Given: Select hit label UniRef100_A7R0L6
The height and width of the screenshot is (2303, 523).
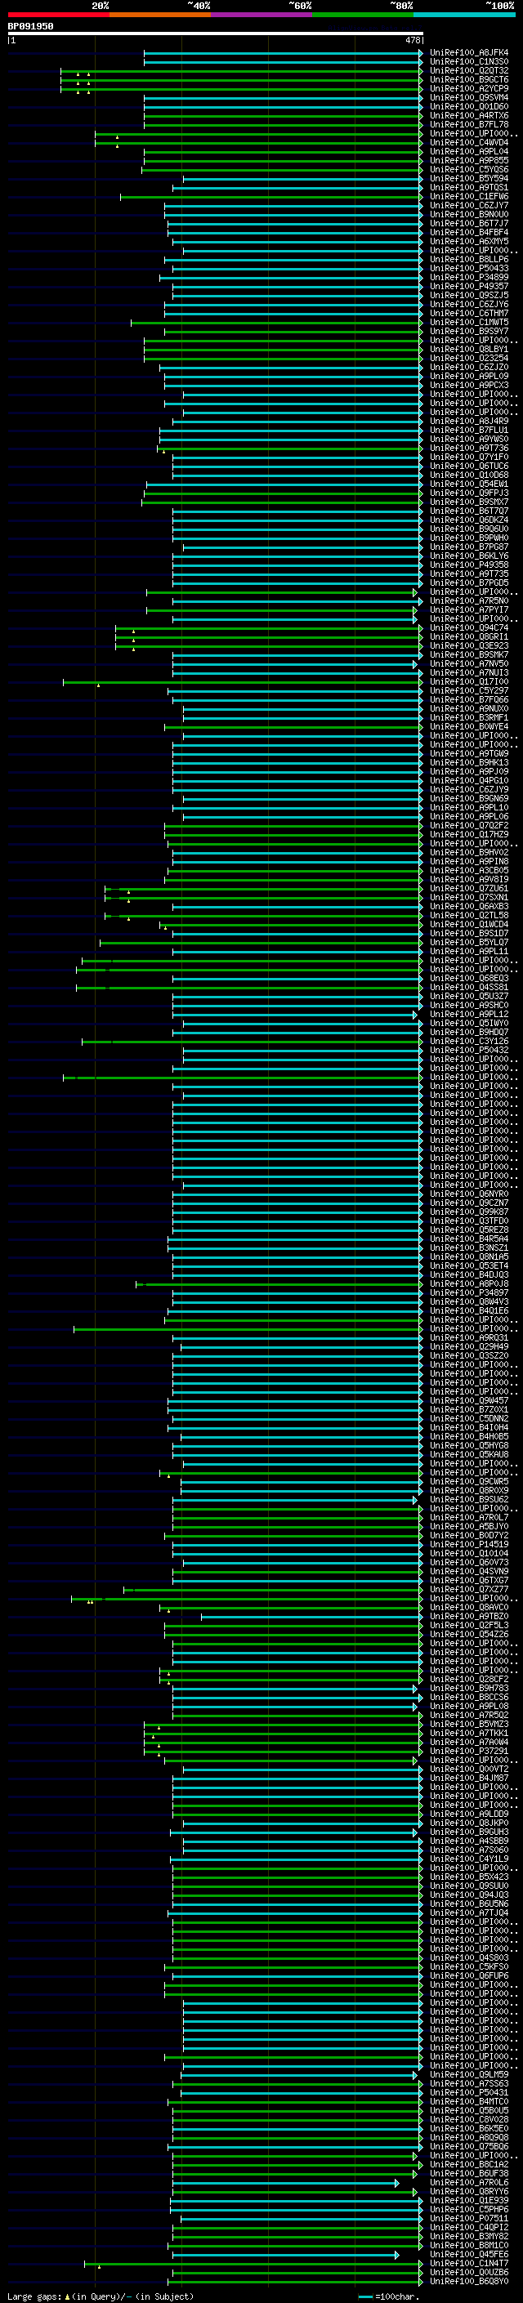Looking at the screenshot, I should click(x=469, y=2182).
